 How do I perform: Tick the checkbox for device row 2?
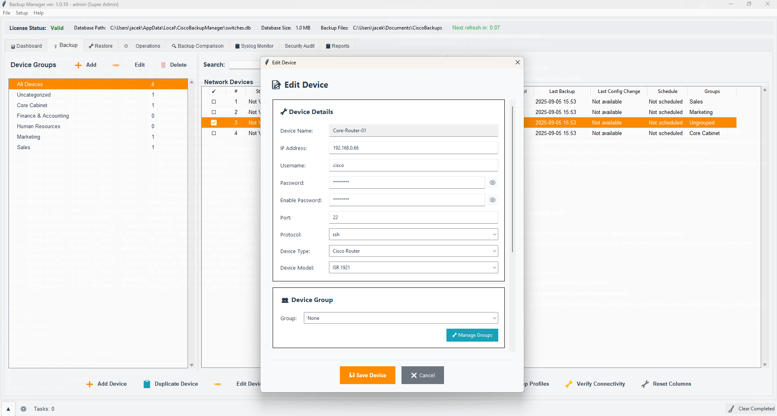pyautogui.click(x=214, y=112)
